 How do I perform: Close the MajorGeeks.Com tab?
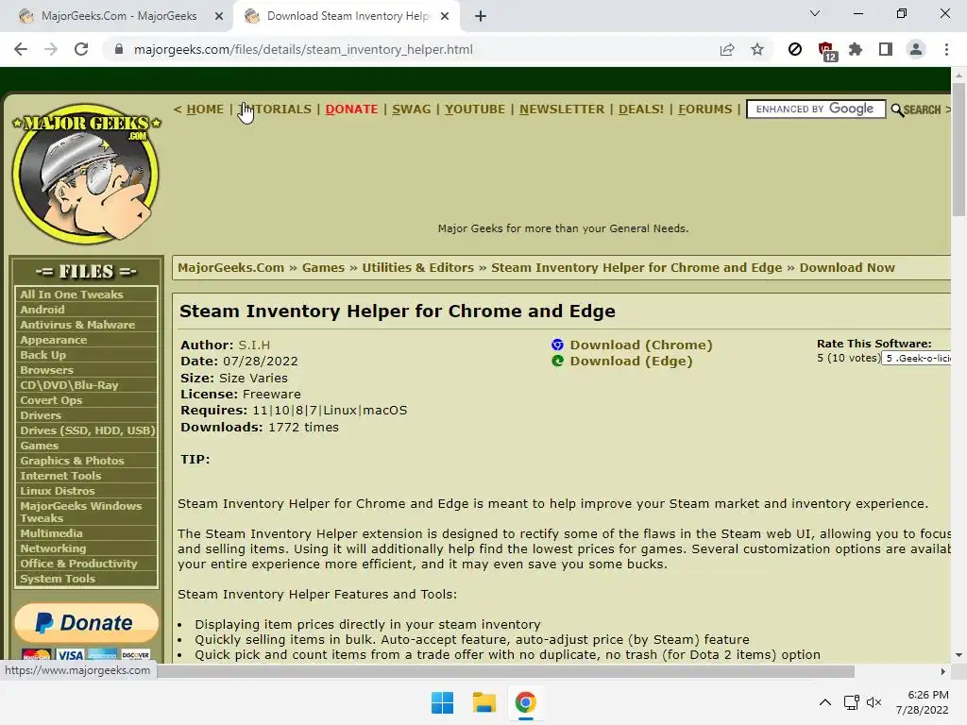219,16
